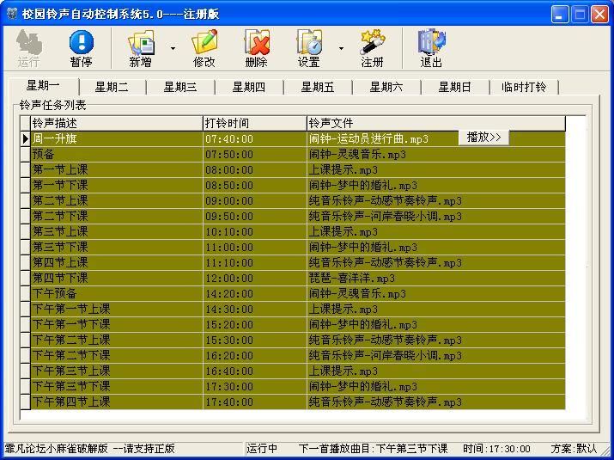The height and width of the screenshot is (460, 614).
Task: Click the row selector next to 下午预备
Action: (x=26, y=294)
